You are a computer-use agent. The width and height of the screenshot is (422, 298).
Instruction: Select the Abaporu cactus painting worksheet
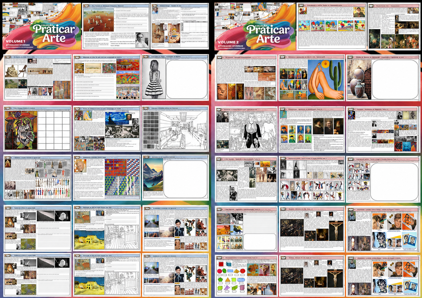[x=312, y=78]
